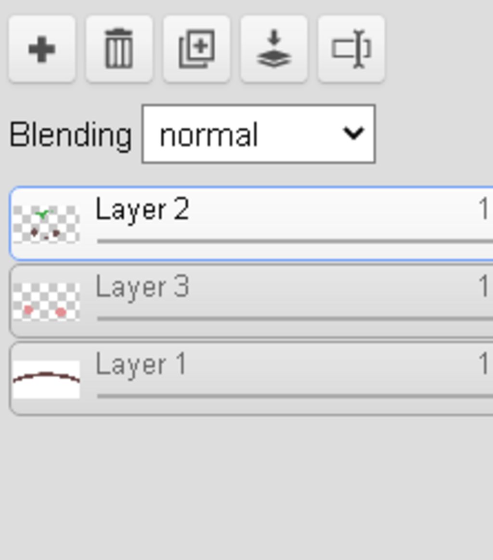Adjust Layer 2 opacity slider

[295, 241]
